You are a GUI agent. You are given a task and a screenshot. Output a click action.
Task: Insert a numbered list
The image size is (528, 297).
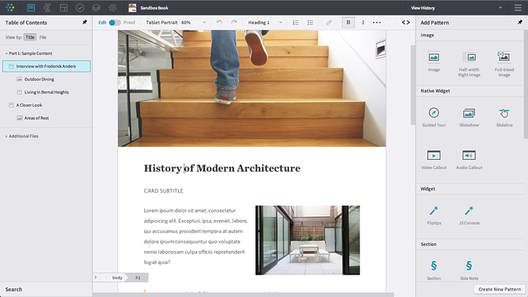[295, 22]
